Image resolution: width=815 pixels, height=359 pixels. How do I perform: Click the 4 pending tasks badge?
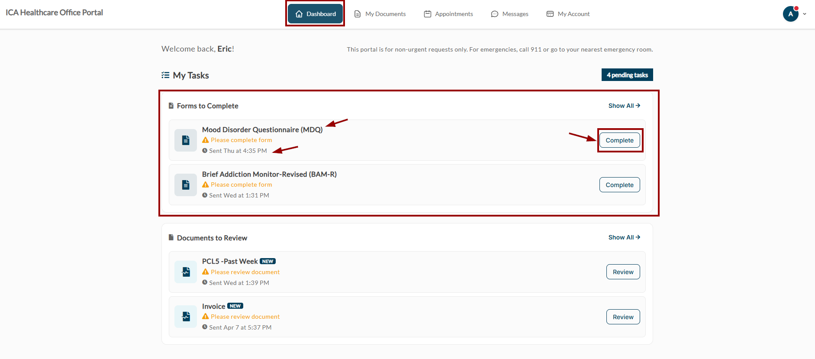coord(627,75)
